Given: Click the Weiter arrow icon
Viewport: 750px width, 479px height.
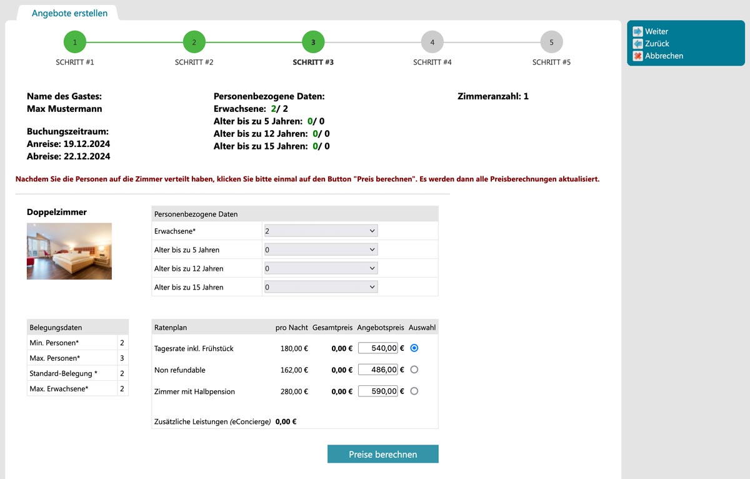Looking at the screenshot, I should point(637,31).
